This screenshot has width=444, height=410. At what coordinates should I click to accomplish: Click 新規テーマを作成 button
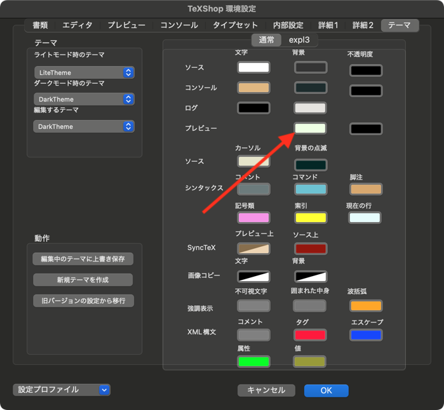click(x=83, y=280)
